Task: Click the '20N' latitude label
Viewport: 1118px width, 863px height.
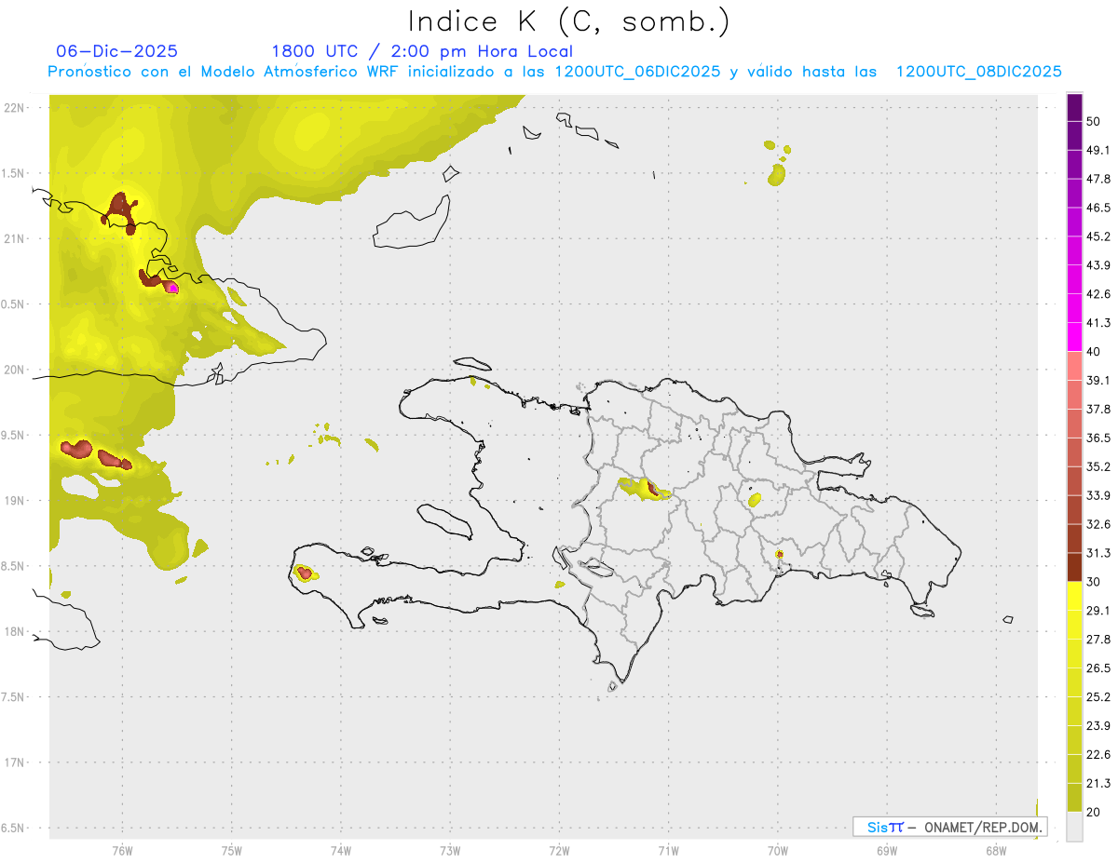Action: [14, 370]
